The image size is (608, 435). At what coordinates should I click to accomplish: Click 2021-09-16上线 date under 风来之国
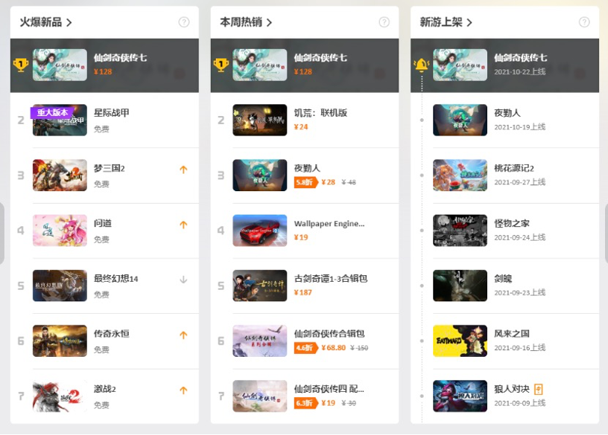tap(520, 347)
